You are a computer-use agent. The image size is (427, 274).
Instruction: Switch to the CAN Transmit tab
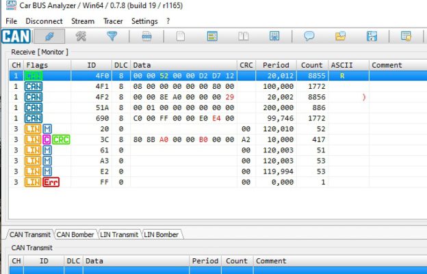(30, 234)
